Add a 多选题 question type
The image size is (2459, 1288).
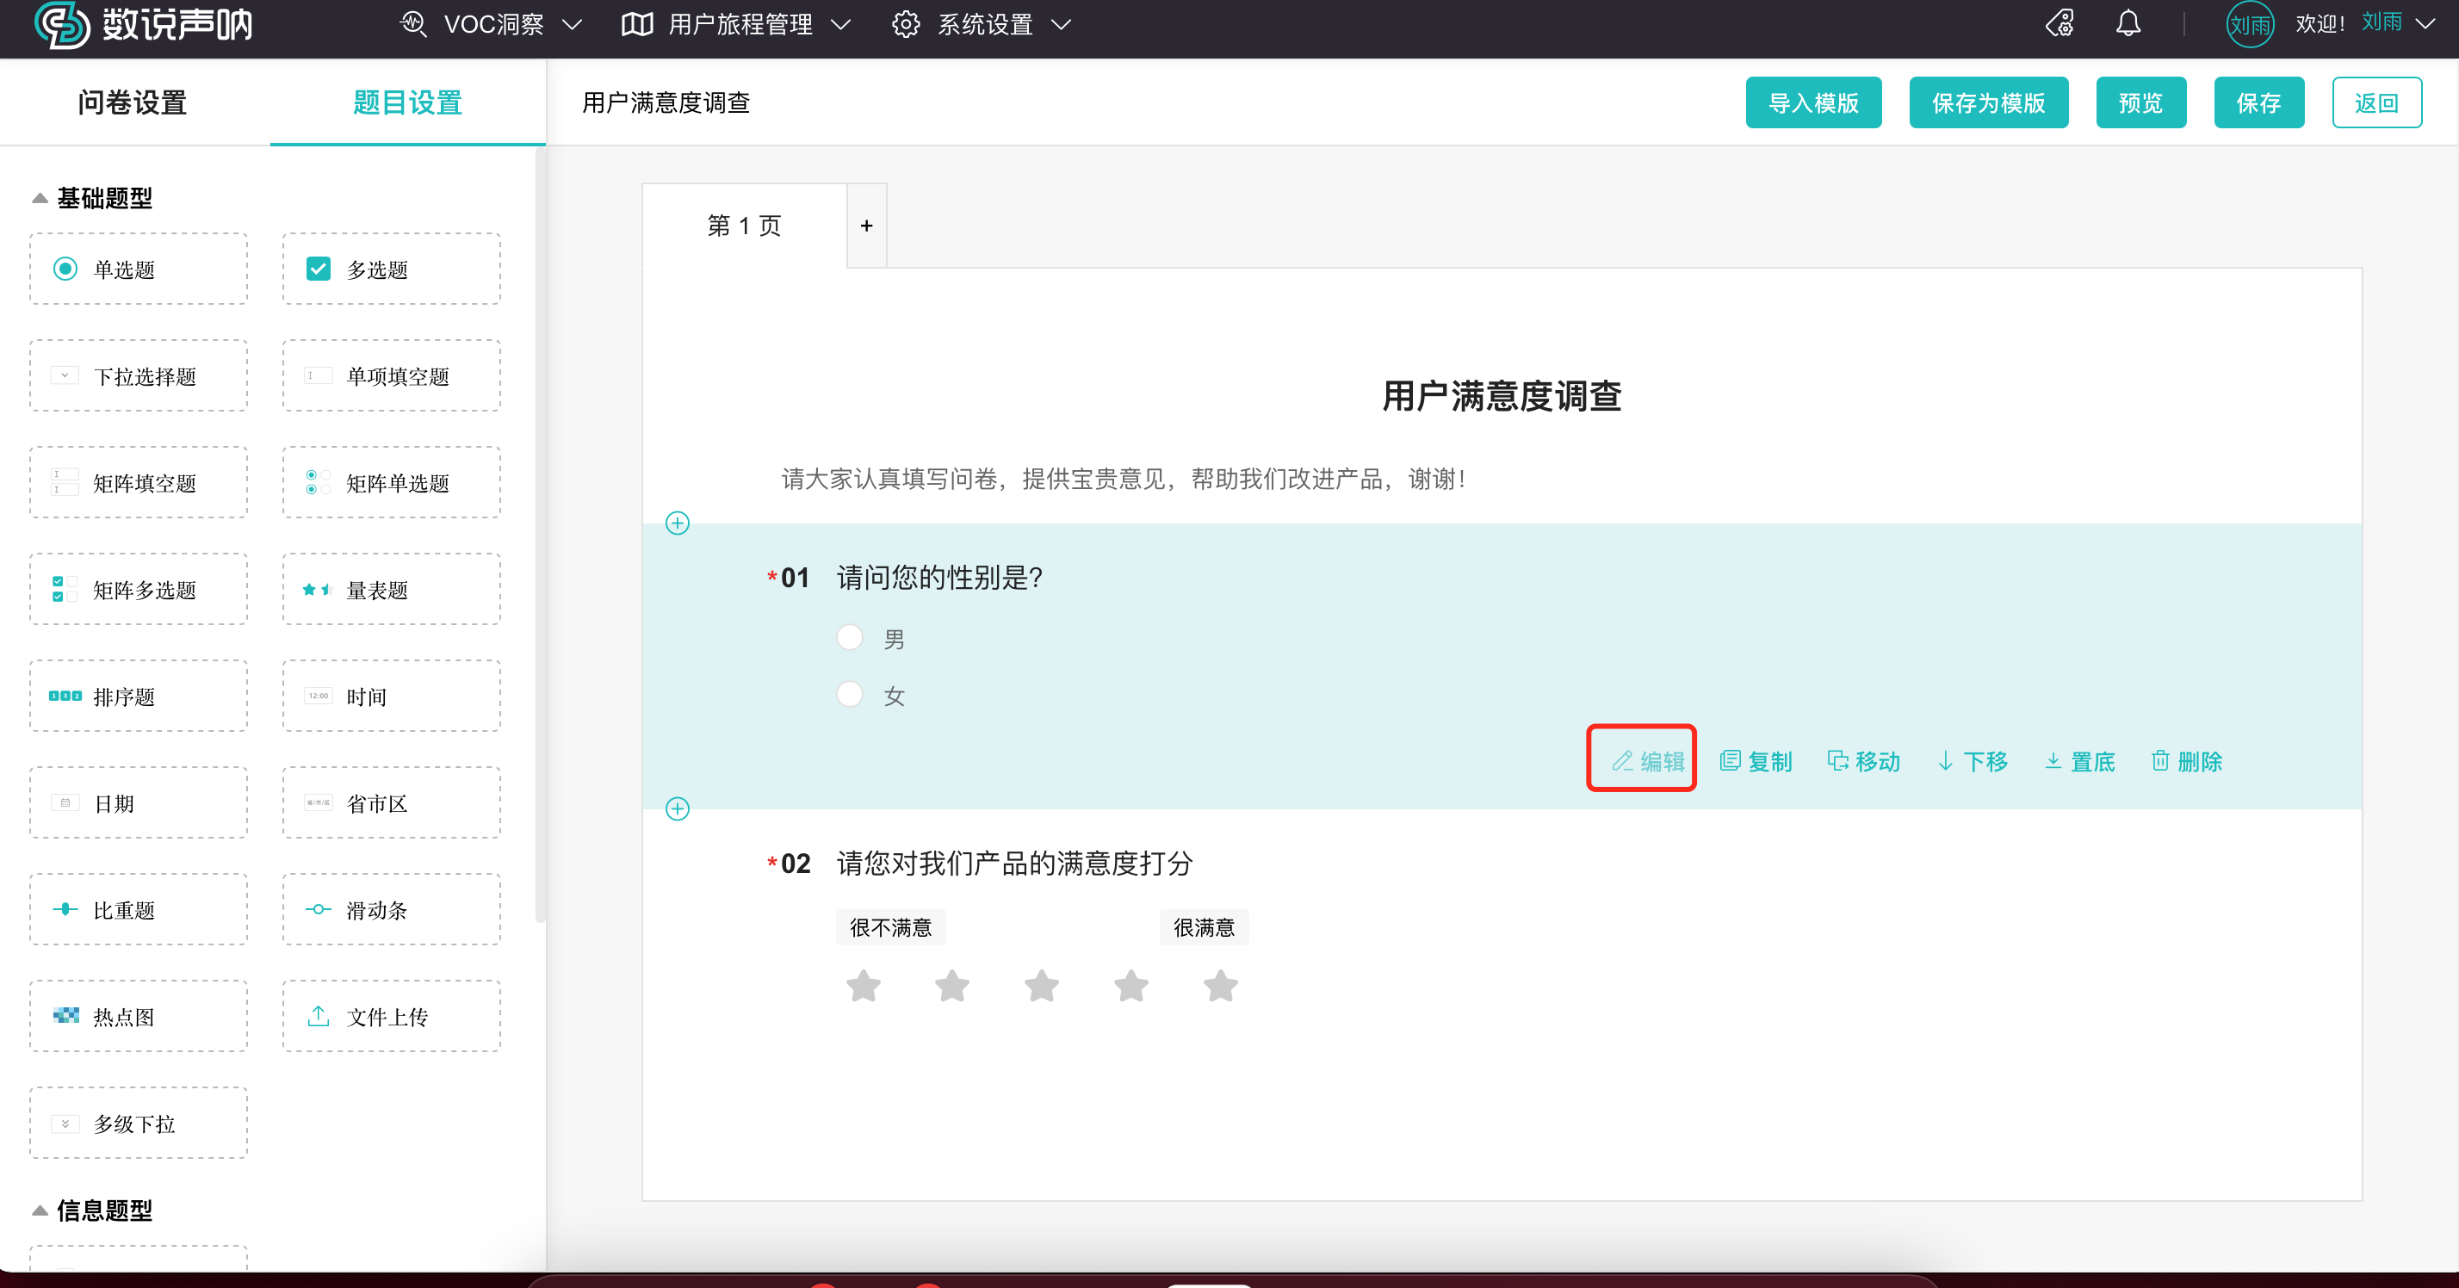[392, 269]
